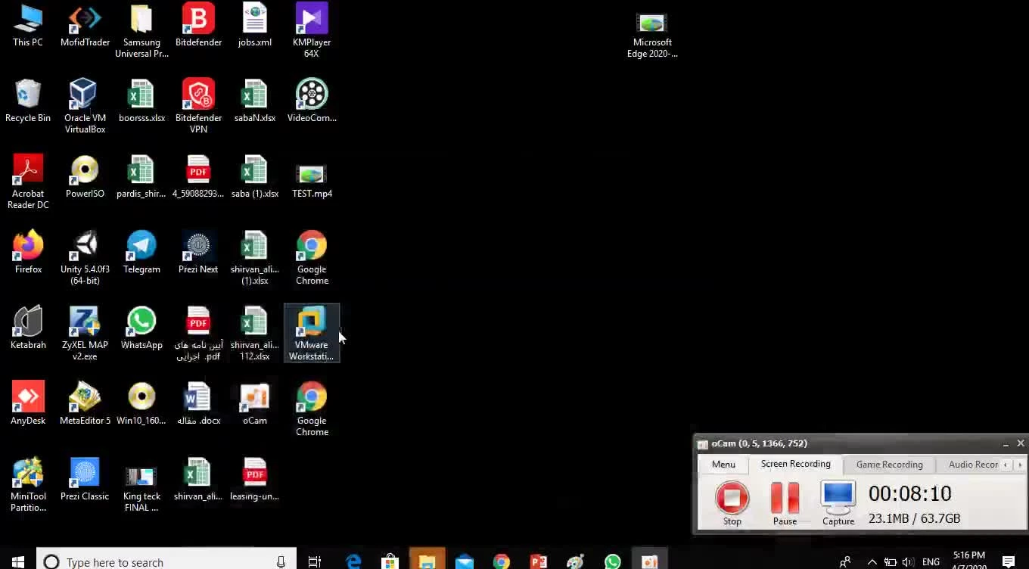Select the saba (1).xlsx file
The image size is (1029, 569).
tap(255, 177)
